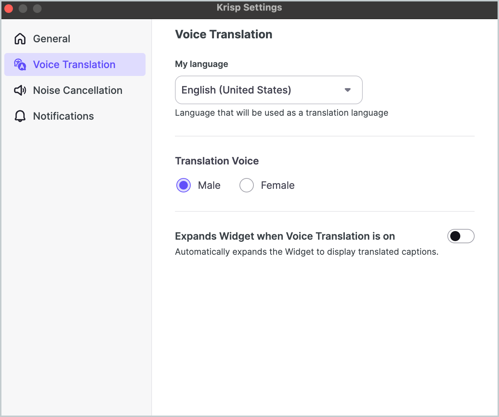This screenshot has height=417, width=499.
Task: Click the Voice Translation globe icon
Action: tap(20, 64)
